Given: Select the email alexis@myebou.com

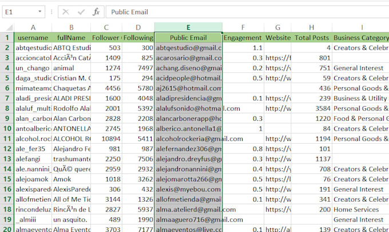Looking at the screenshot, I should coord(188,189).
